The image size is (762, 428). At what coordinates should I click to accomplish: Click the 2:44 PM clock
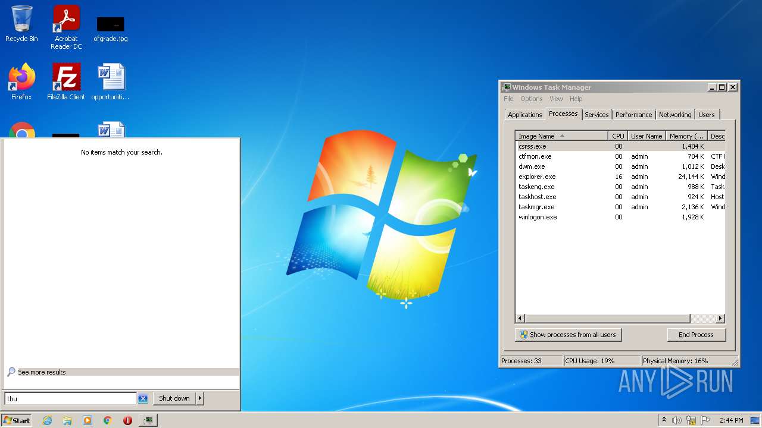tap(731, 420)
